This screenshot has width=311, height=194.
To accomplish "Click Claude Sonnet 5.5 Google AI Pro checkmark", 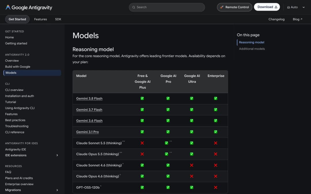I will tap(167, 143).
